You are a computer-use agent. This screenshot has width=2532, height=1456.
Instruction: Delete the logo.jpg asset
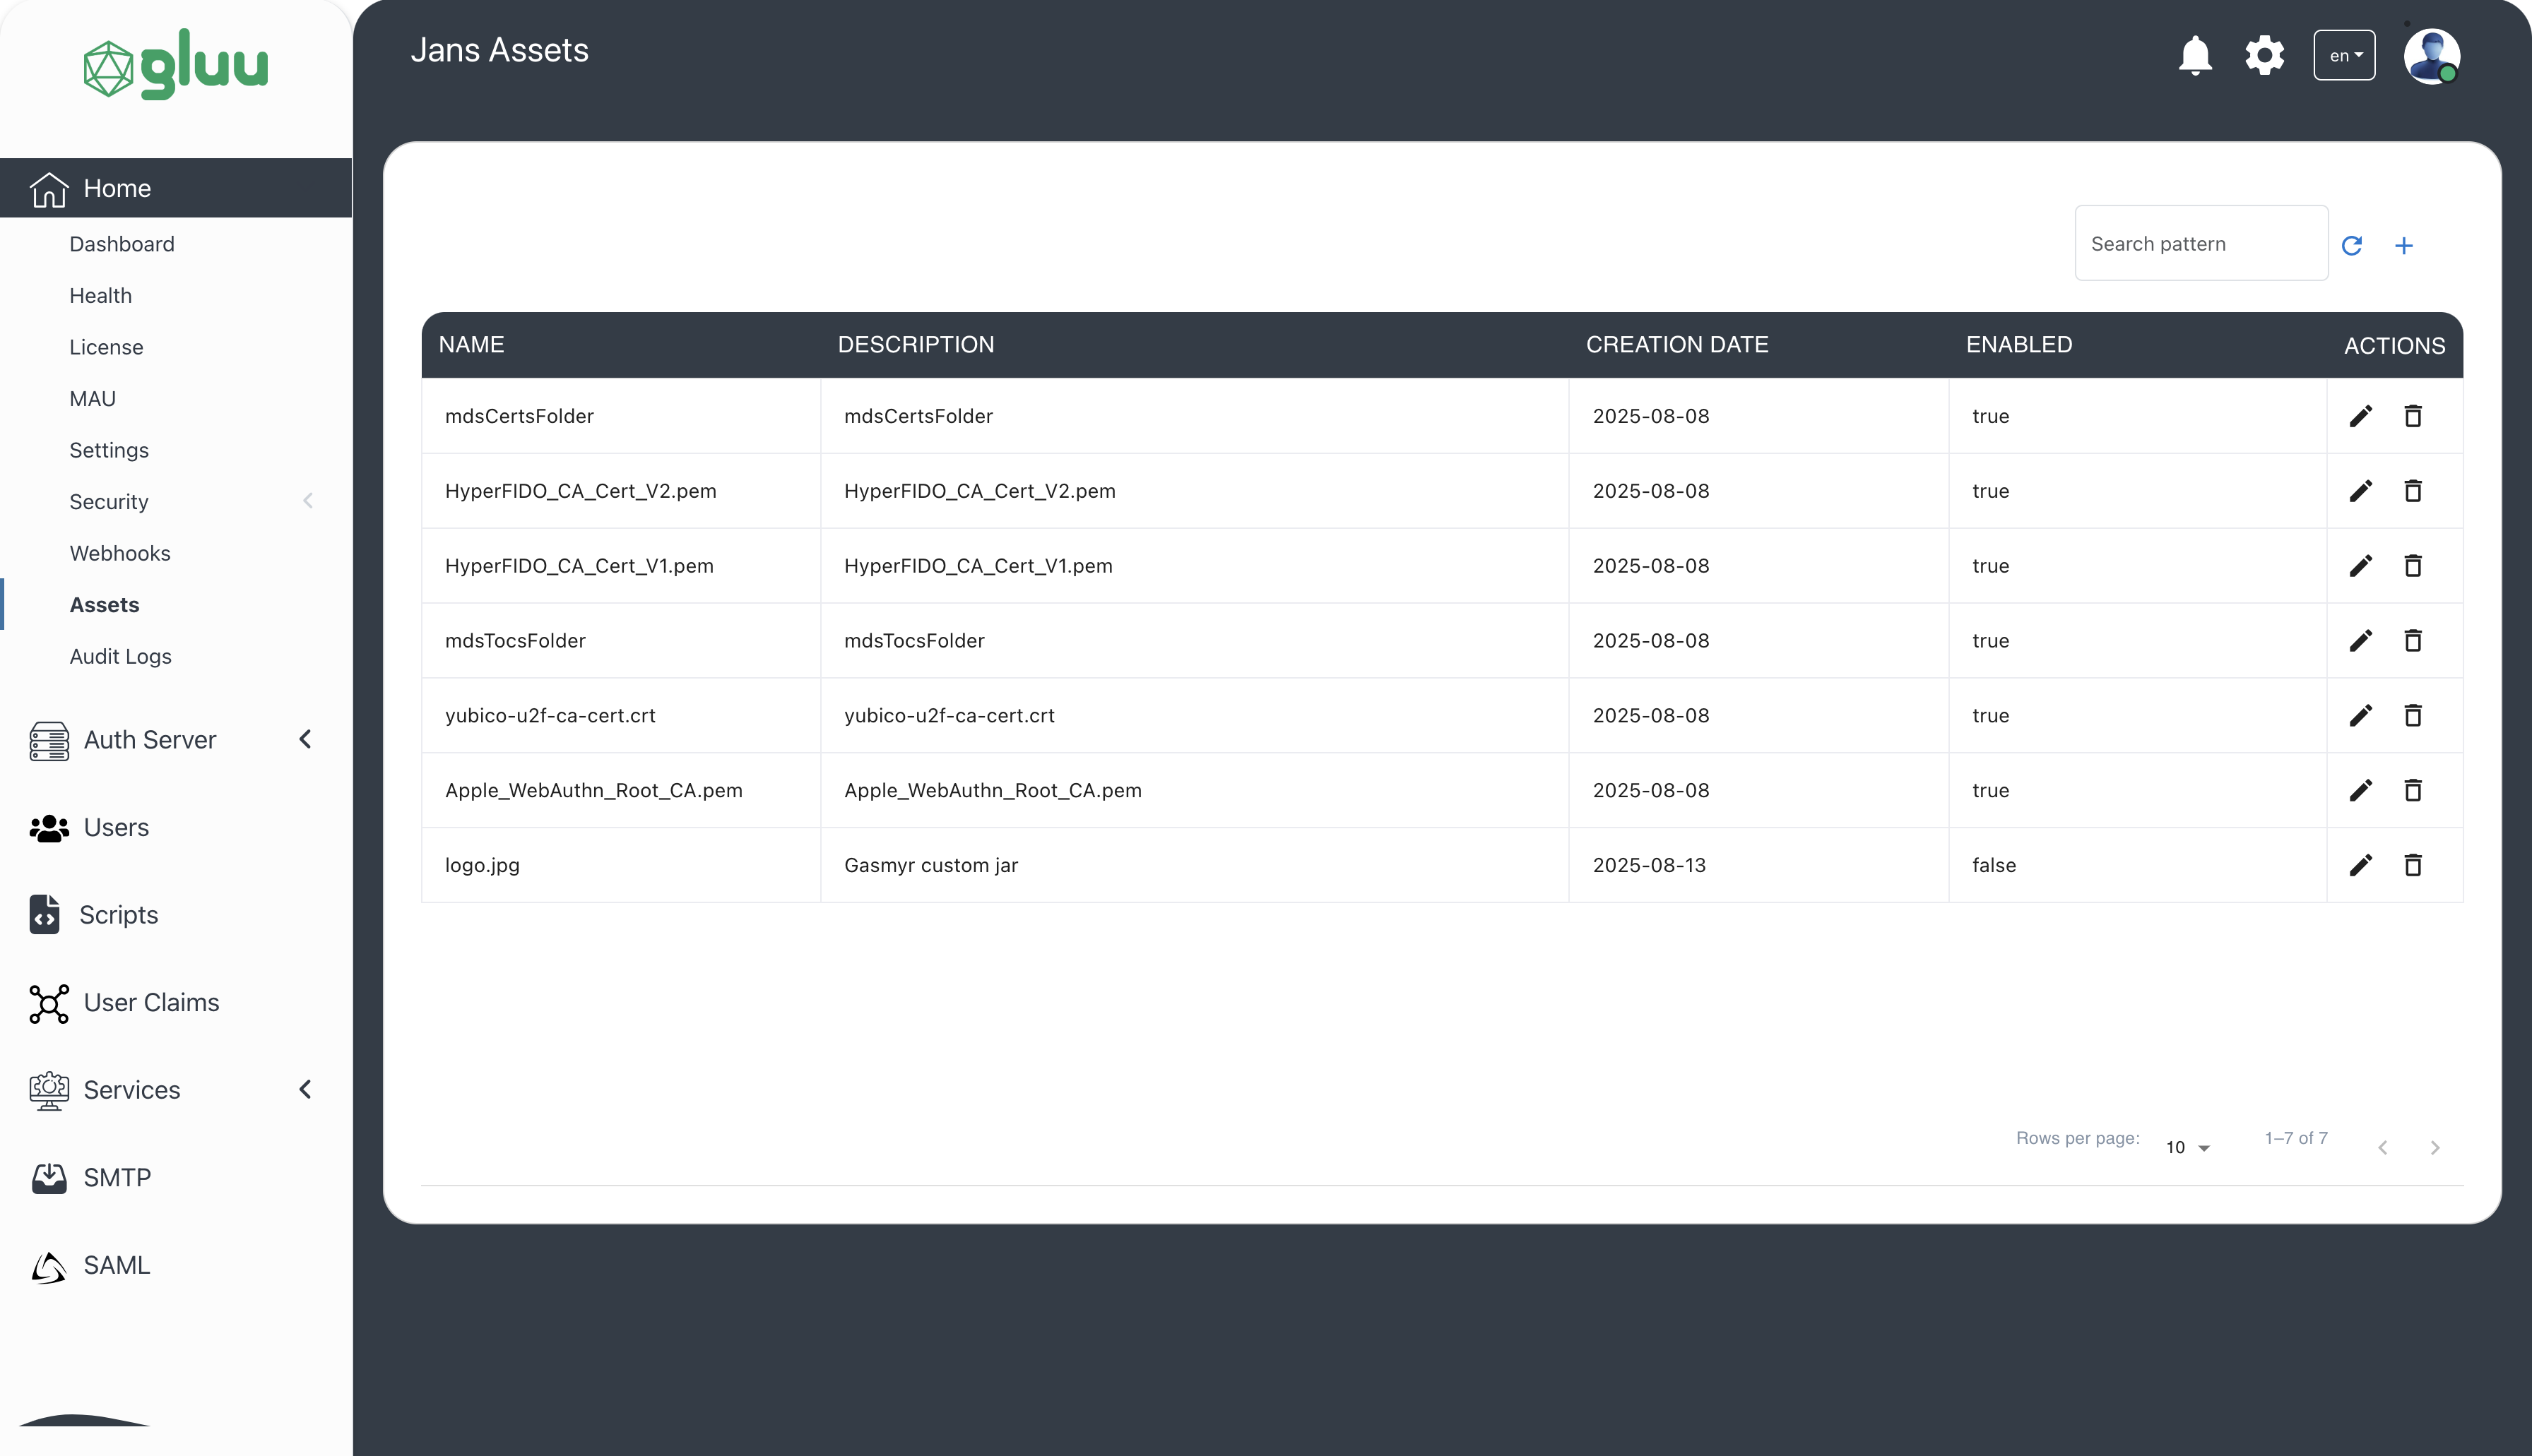[x=2413, y=865]
